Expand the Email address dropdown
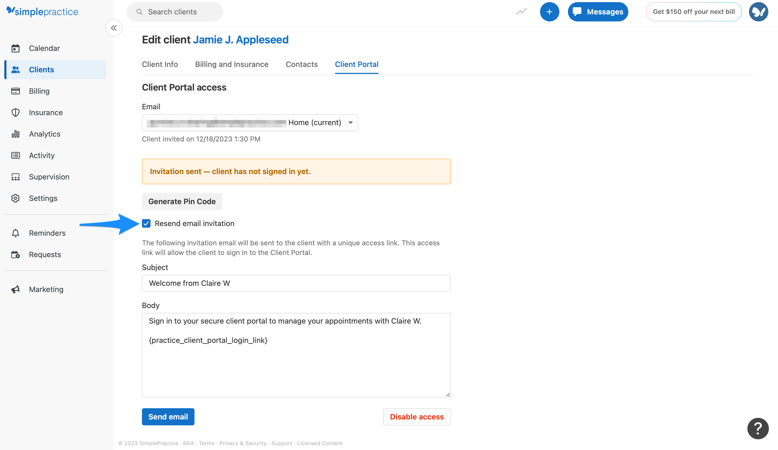This screenshot has height=450, width=778. click(250, 123)
